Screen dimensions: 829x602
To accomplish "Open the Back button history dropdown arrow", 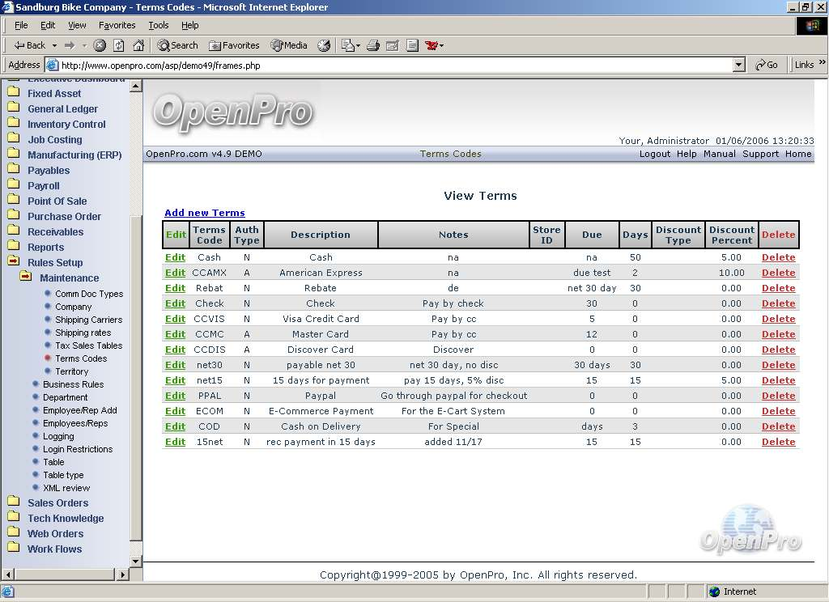I will point(54,45).
